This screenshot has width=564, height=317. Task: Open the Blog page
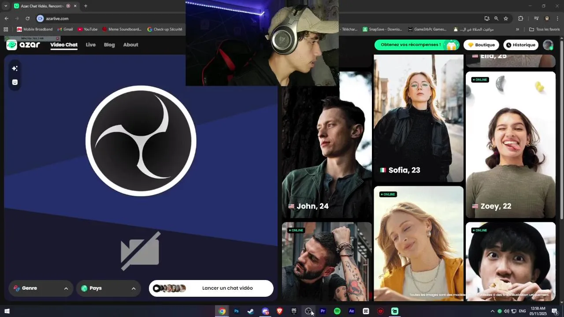(109, 45)
